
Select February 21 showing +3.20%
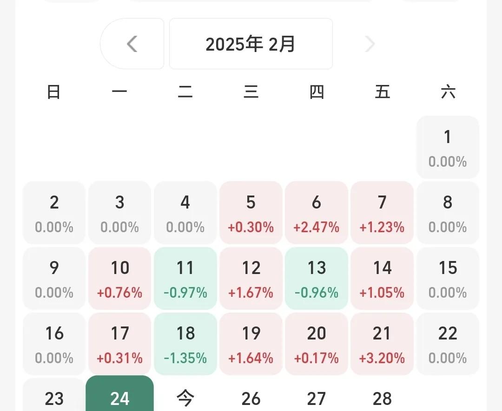tap(382, 344)
